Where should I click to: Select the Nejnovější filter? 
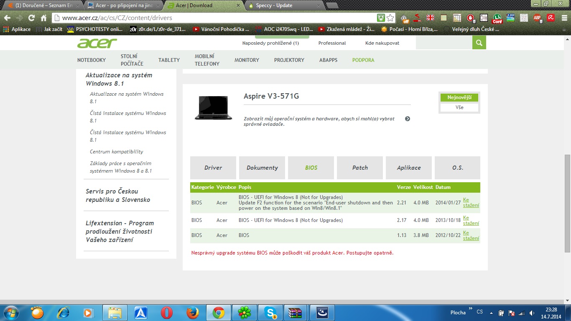pos(459,97)
